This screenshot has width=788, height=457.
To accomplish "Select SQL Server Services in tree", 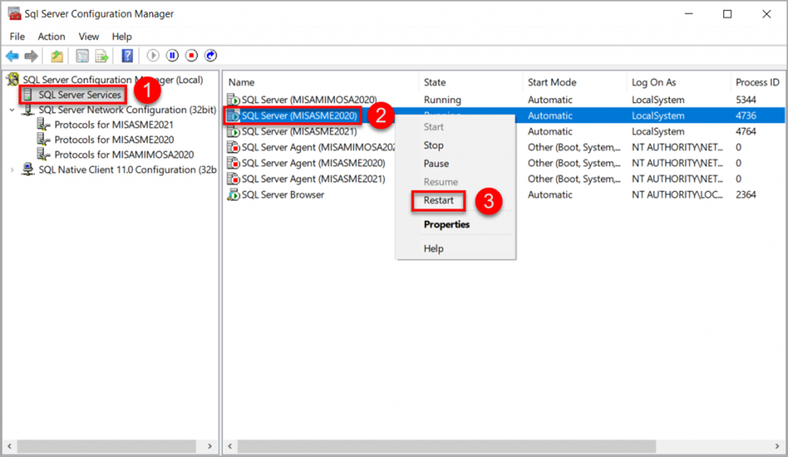I will point(80,95).
